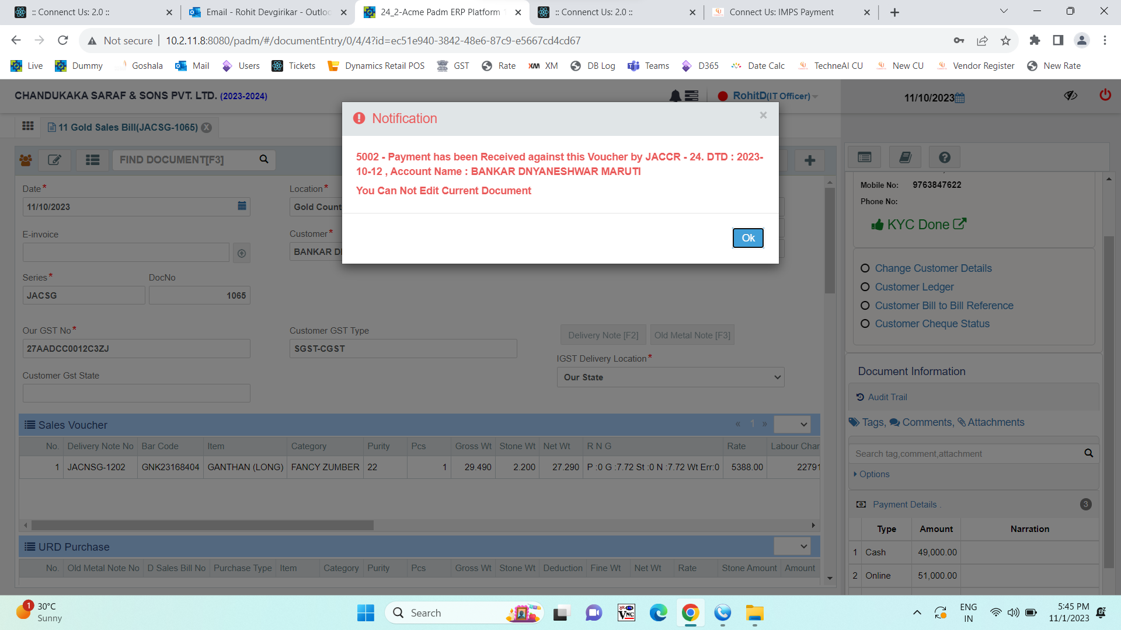Viewport: 1121px width, 630px height.
Task: Click the edit document pencil icon
Action: pyautogui.click(x=54, y=160)
